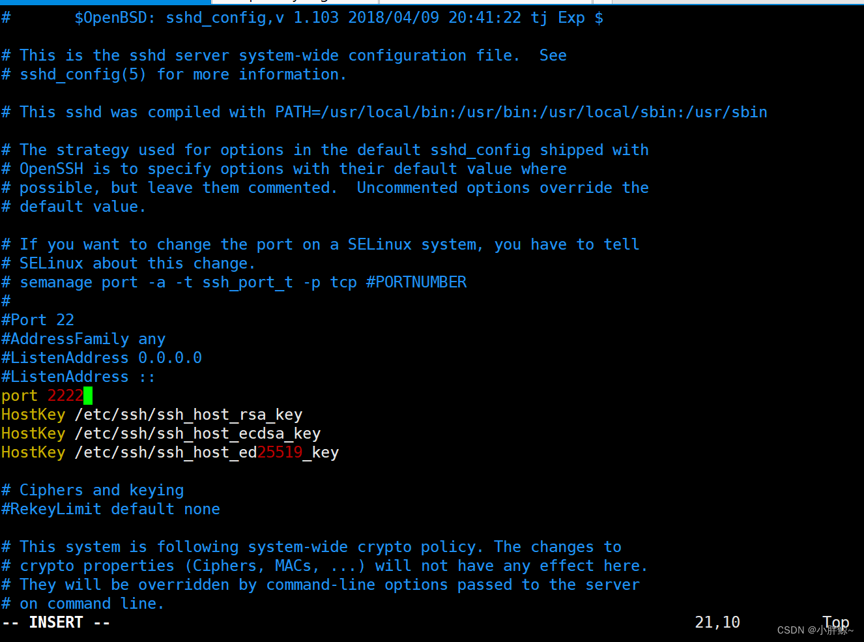
Task: Click the red 25519 text in HostKey
Action: (280, 452)
